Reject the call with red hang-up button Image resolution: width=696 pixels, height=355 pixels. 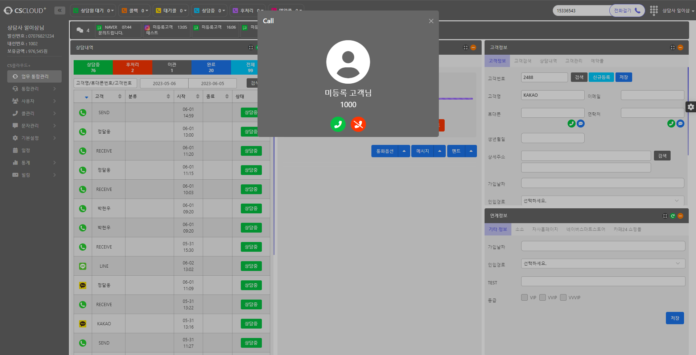[358, 124]
